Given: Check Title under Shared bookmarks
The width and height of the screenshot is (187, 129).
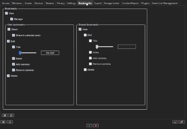Looking at the screenshot, I should [90, 41].
